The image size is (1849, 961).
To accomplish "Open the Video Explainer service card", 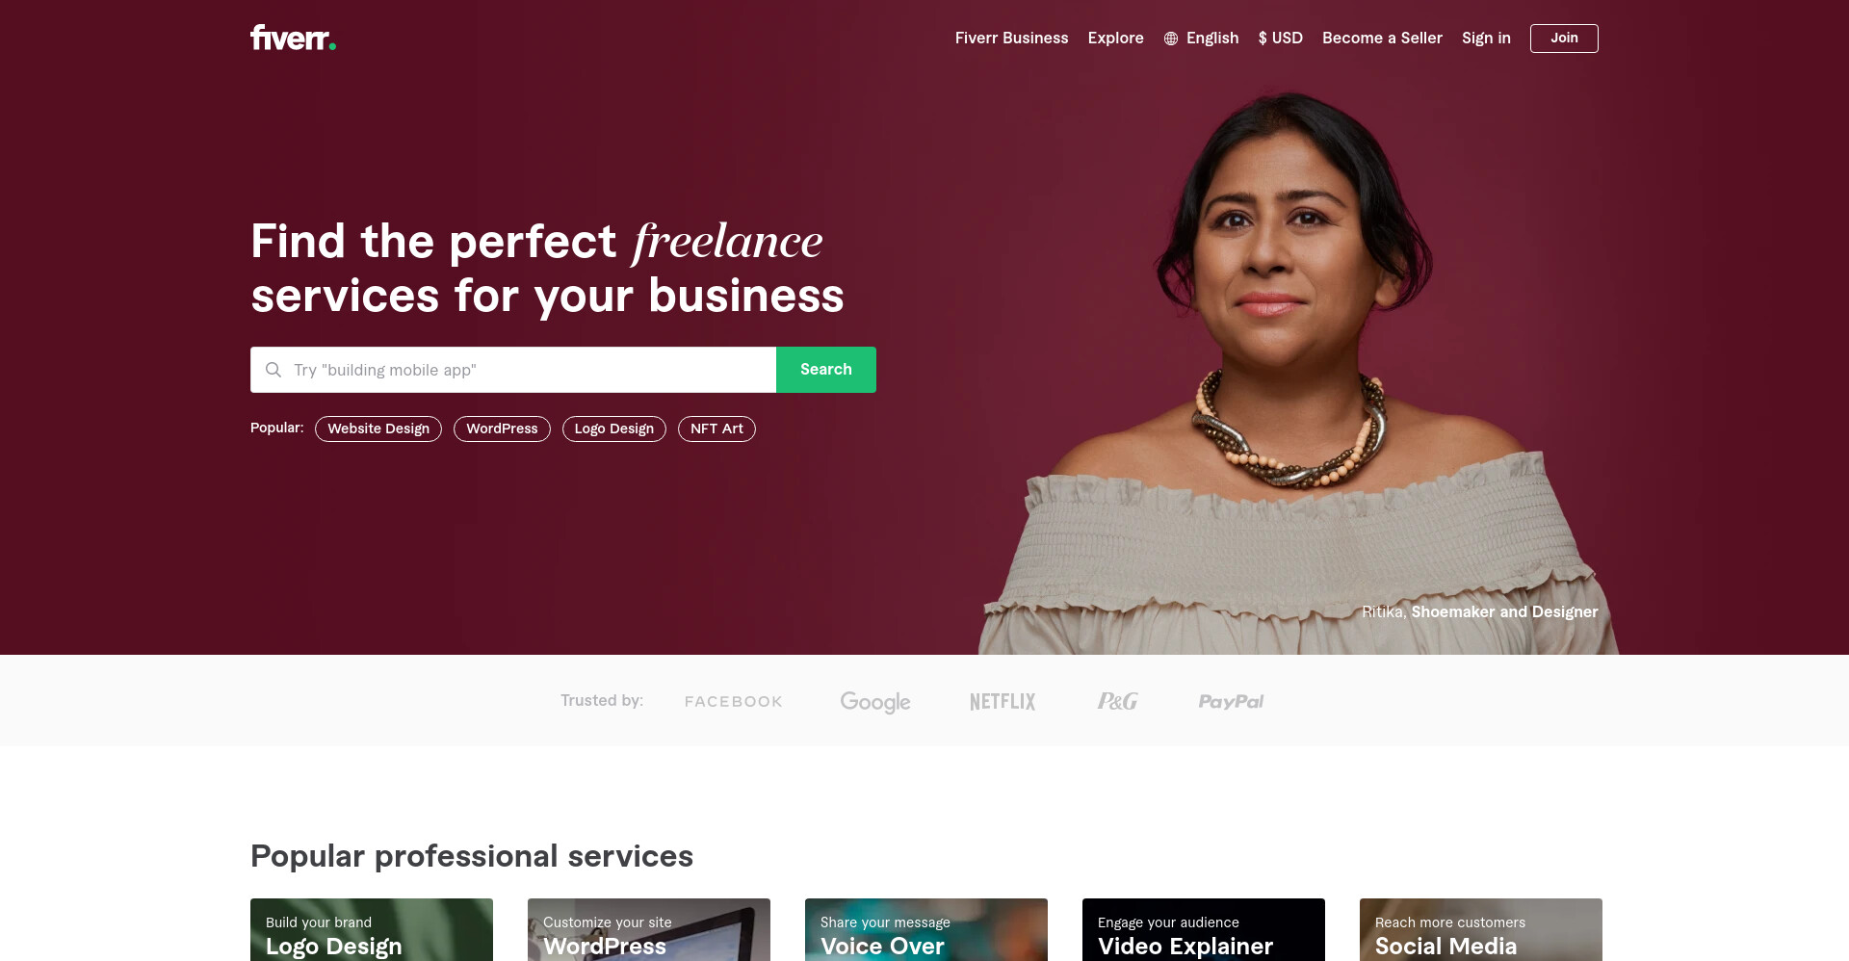I will tap(1204, 929).
